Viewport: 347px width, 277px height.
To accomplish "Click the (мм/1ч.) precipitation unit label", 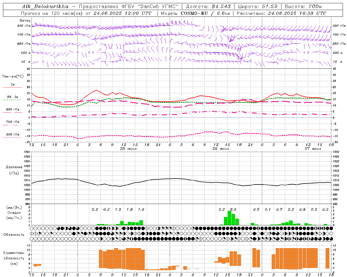I will pos(14,218).
